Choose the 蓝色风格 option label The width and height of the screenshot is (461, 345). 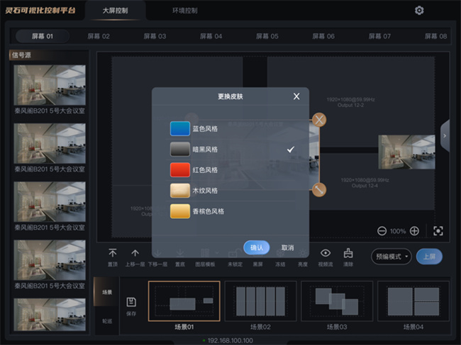(x=205, y=129)
